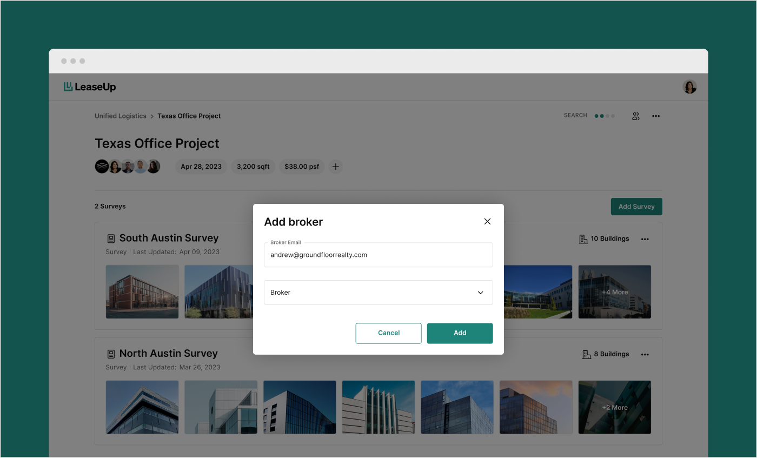Click the 10 Buildings icon
This screenshot has width=757, height=458.
pyautogui.click(x=583, y=239)
